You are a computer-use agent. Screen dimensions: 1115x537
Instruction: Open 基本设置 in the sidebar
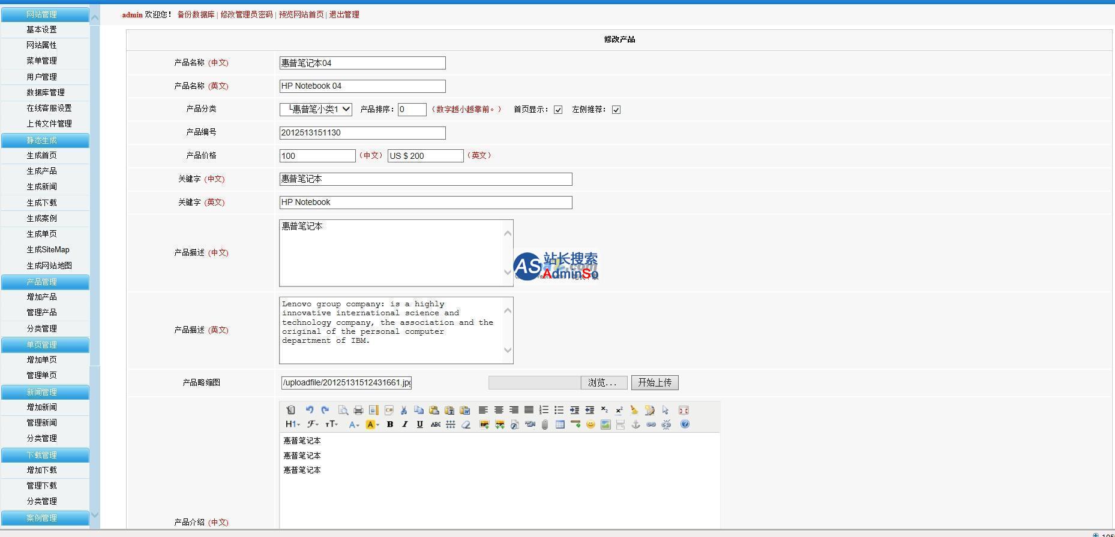(x=41, y=29)
